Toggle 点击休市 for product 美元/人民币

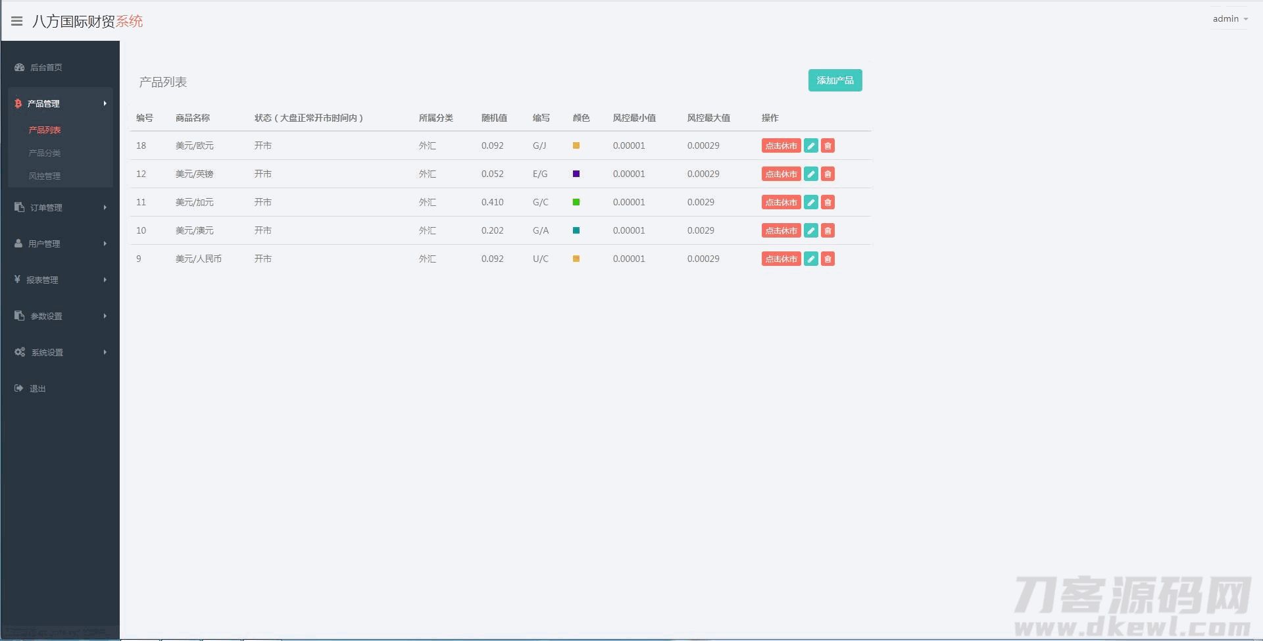click(781, 259)
